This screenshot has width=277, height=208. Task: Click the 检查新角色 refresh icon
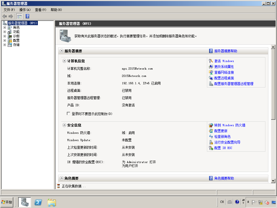click(211, 136)
